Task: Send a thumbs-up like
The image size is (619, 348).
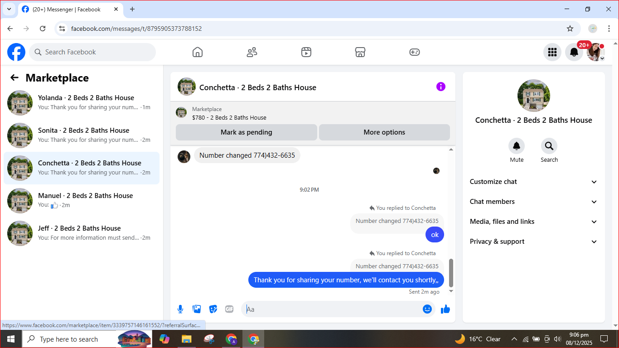Action: tap(445, 309)
